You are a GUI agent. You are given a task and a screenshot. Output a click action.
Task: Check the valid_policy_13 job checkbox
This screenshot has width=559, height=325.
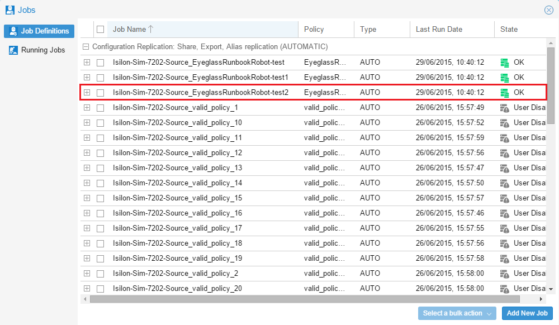pyautogui.click(x=101, y=168)
